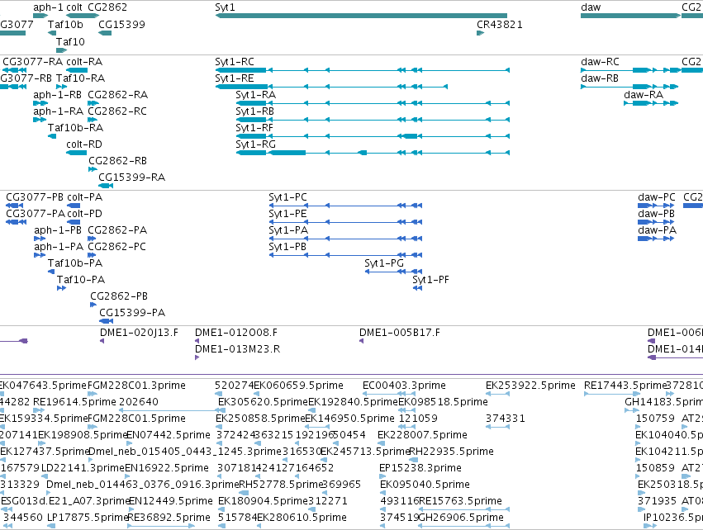Click the Syt1-PG protein label
The width and height of the screenshot is (703, 530).
point(384,263)
